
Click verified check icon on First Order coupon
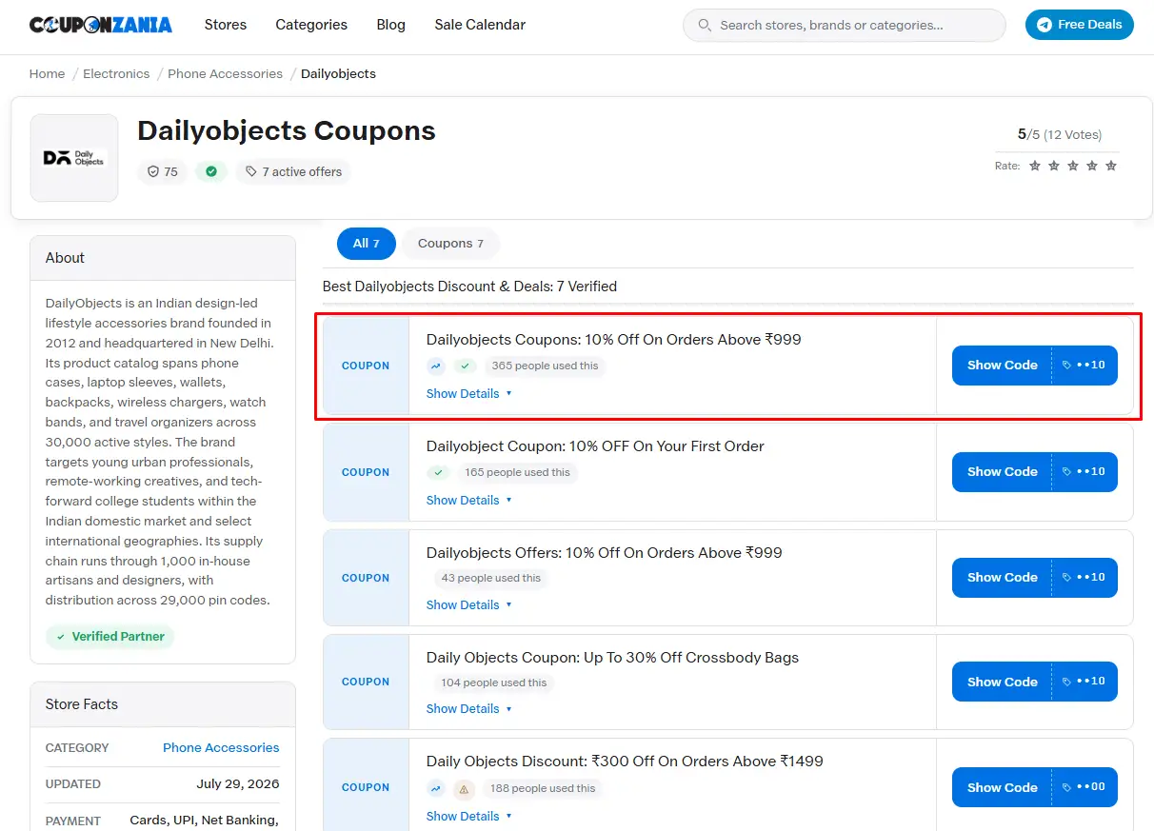tap(438, 472)
